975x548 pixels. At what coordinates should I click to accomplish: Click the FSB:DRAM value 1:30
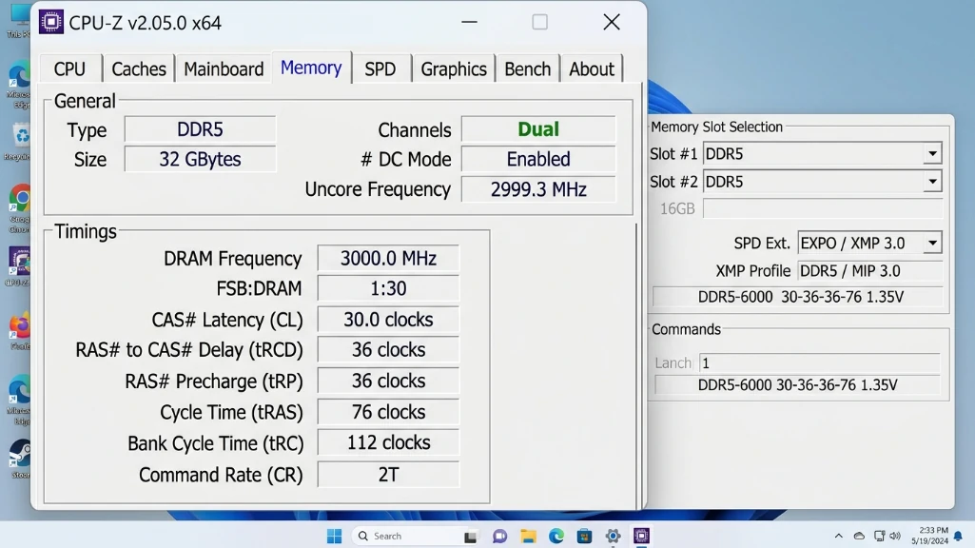[388, 288]
